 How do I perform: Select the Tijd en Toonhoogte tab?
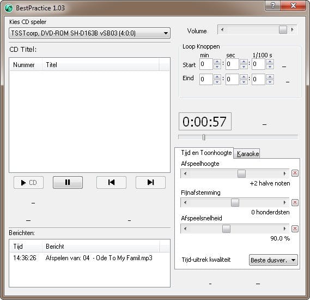206,153
